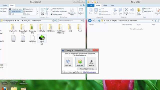Refresh the International folder view
The height and width of the screenshot is (90, 160).
point(55,20)
